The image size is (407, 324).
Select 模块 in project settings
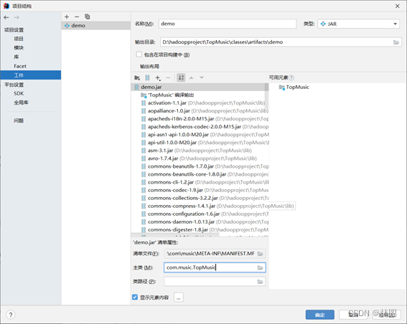pyautogui.click(x=19, y=48)
